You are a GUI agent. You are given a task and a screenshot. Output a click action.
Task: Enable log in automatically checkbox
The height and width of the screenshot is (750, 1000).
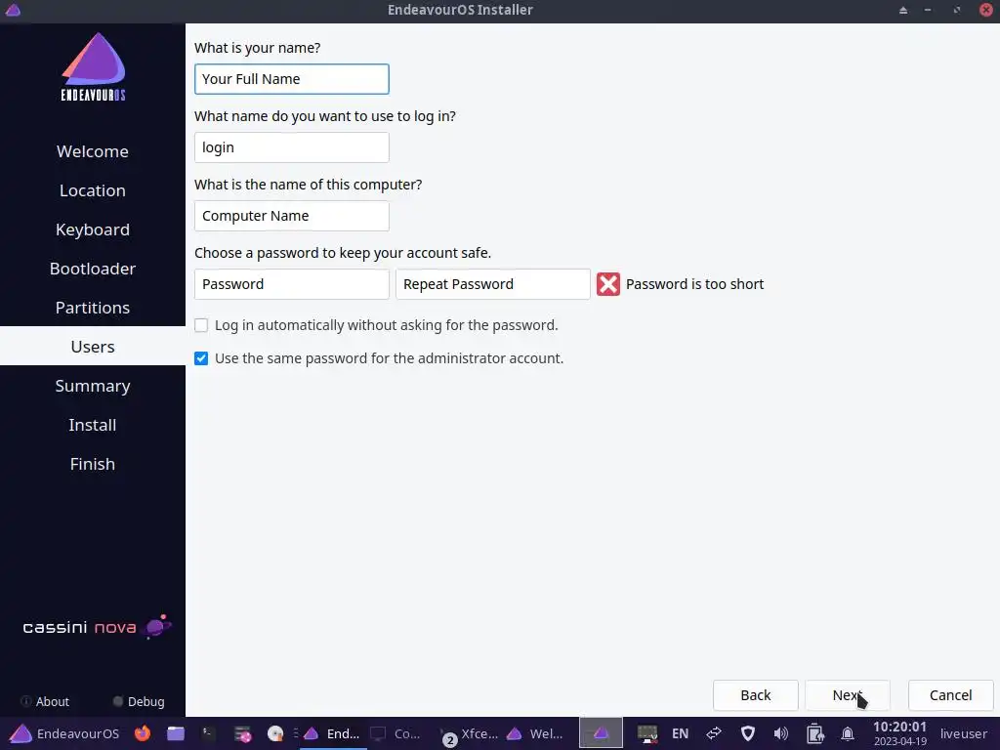pyautogui.click(x=201, y=325)
